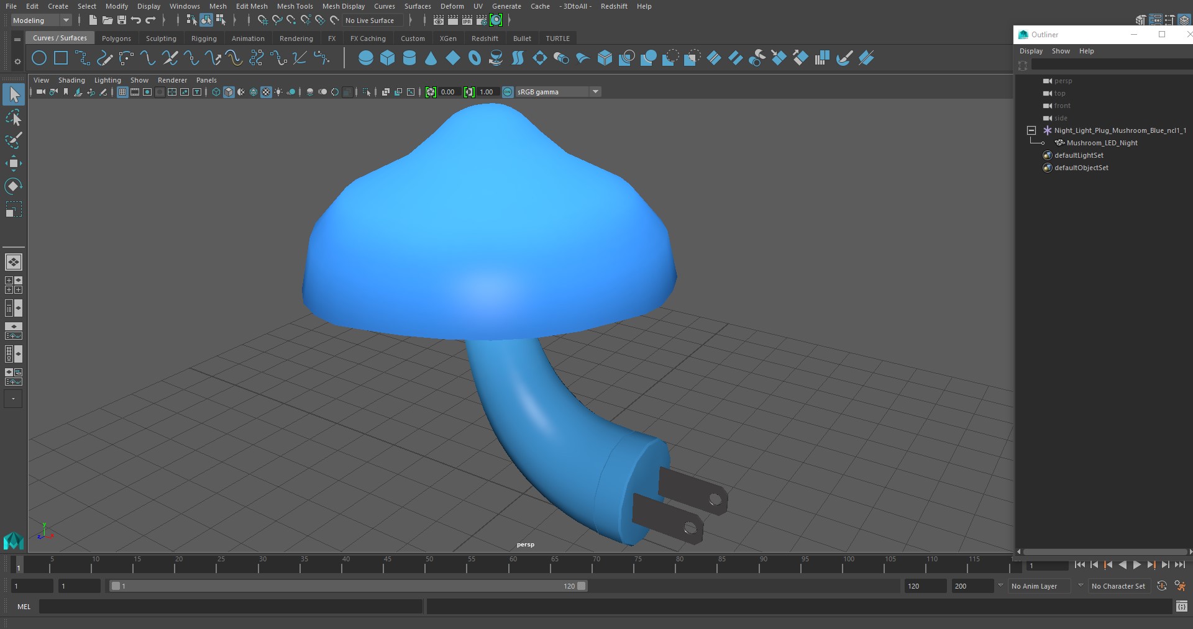Toggle textured display in viewport
1193x629 pixels.
coord(266,92)
